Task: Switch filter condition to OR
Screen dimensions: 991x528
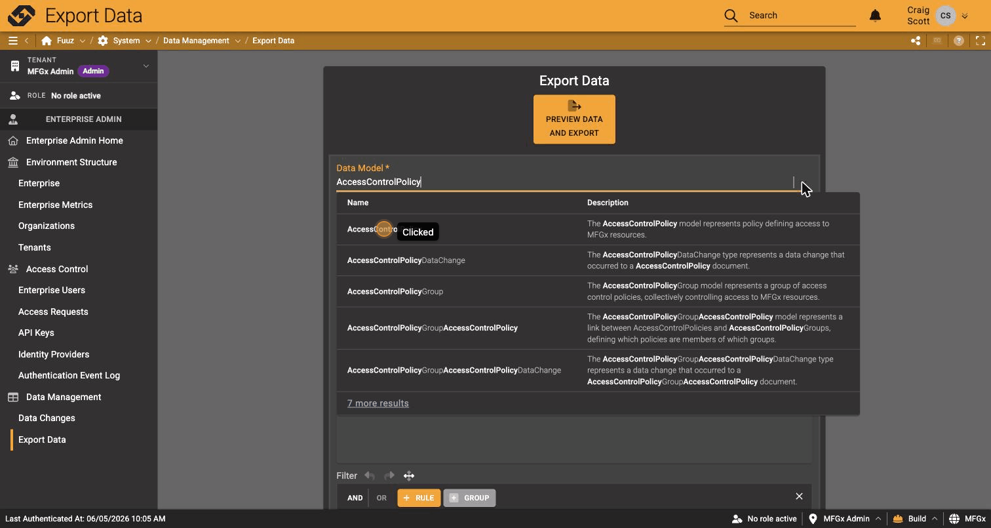Action: [x=381, y=498]
